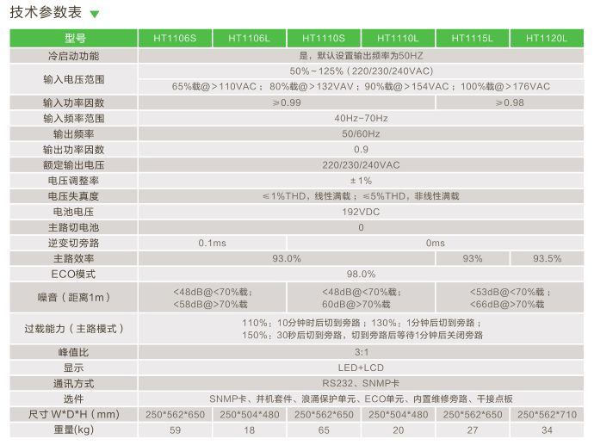Viewport: 594px width, 445px height.
Task: Click the HT1115L column header
Action: [x=472, y=39]
